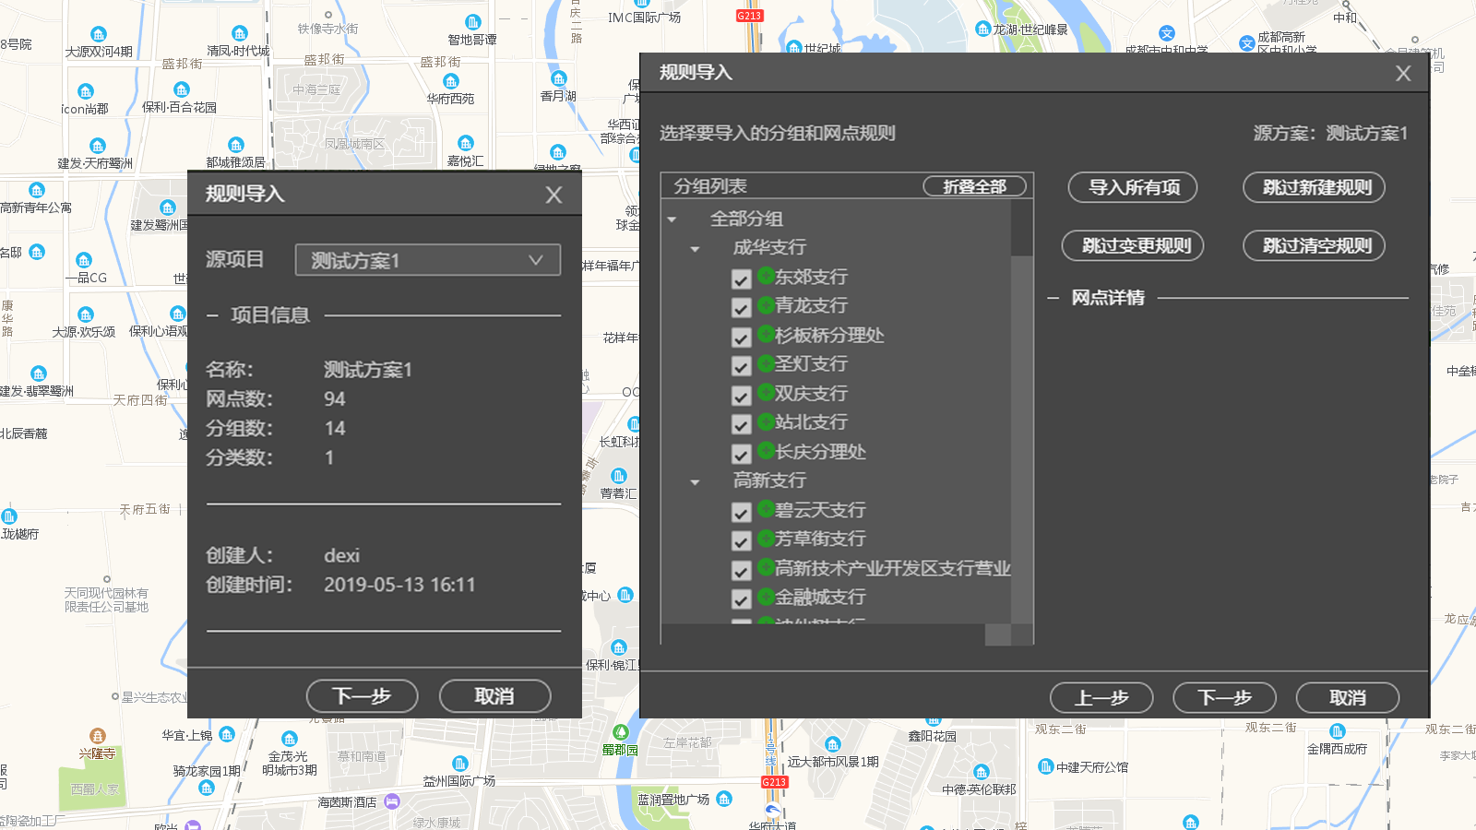
Task: Click the 蓝润置地广场 map marker icon
Action: 724,799
